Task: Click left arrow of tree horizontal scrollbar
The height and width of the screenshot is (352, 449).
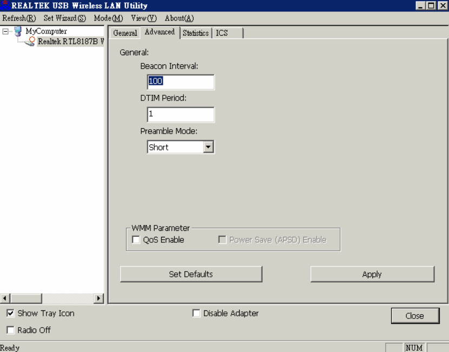Action: click(x=5, y=298)
